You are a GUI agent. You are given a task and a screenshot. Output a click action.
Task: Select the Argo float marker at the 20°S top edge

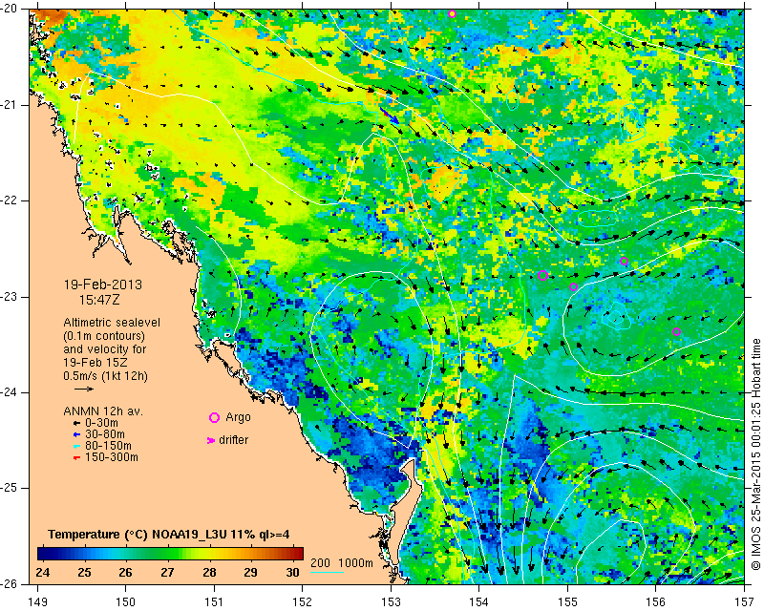pyautogui.click(x=452, y=13)
